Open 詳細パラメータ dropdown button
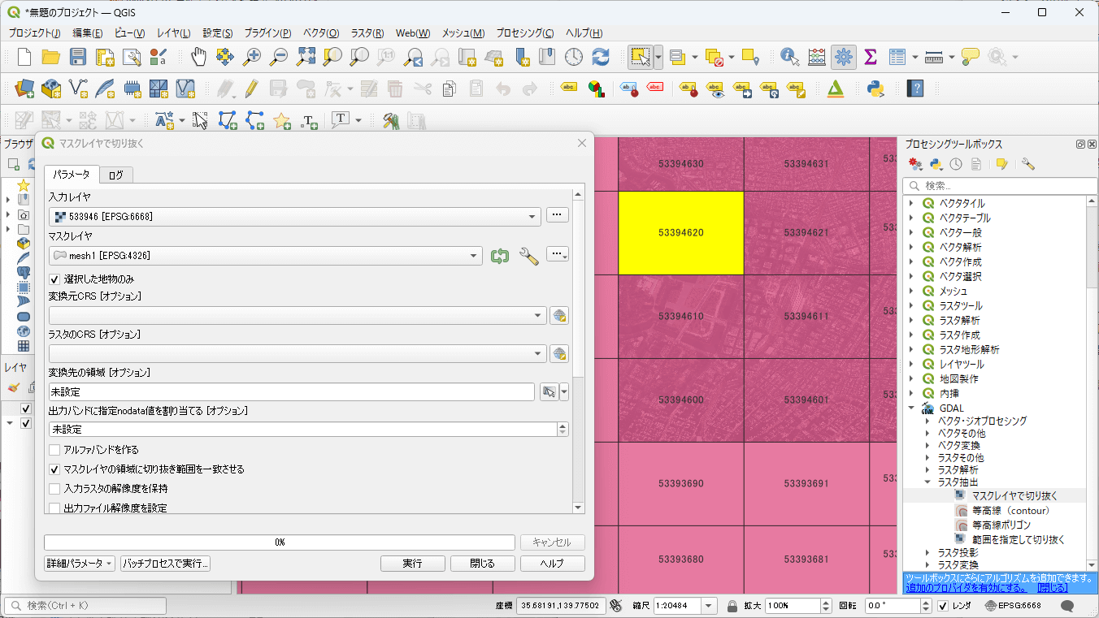 click(x=79, y=564)
